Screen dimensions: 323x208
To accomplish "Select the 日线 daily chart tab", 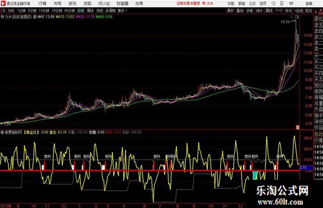I will (81, 11).
